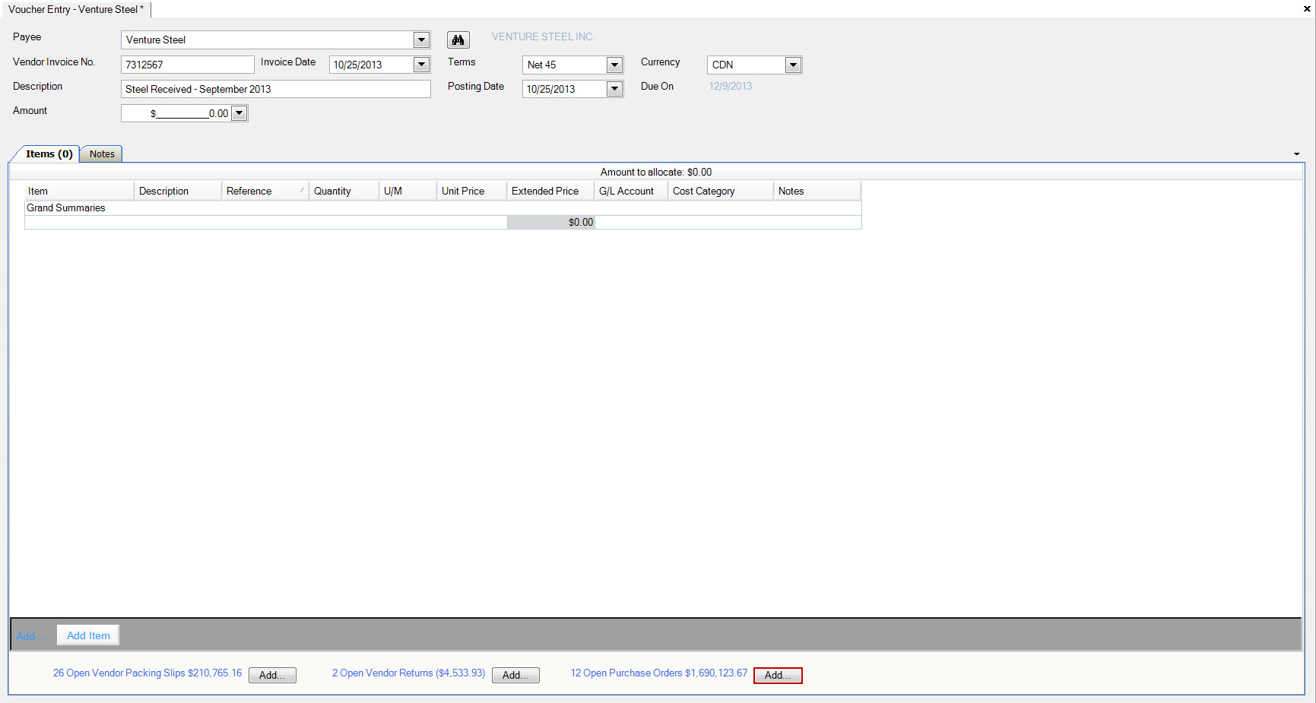Add from Open Purchase Orders

point(778,675)
